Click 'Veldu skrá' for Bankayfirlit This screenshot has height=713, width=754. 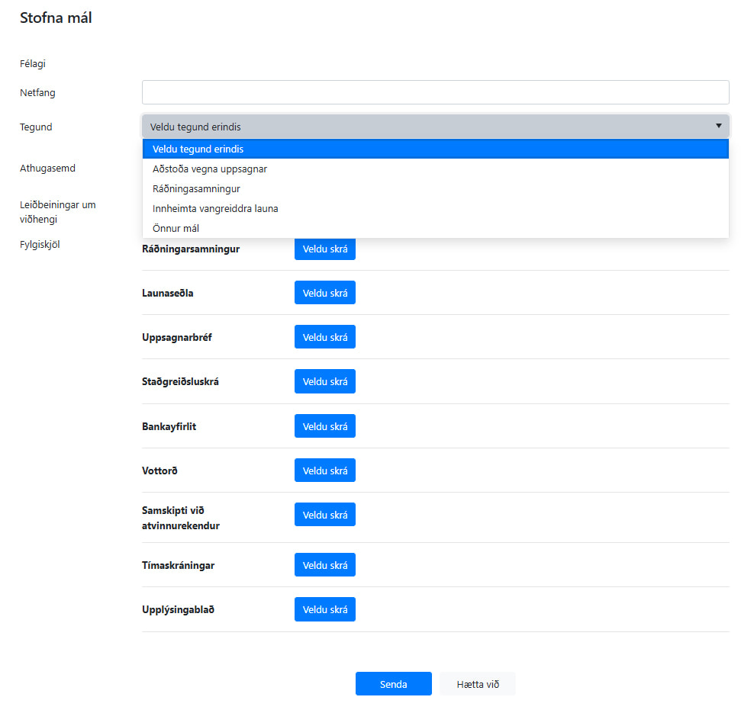(325, 426)
